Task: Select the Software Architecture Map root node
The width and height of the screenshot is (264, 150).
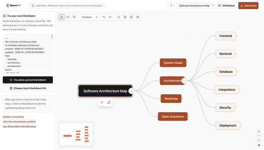Action: pos(105,91)
